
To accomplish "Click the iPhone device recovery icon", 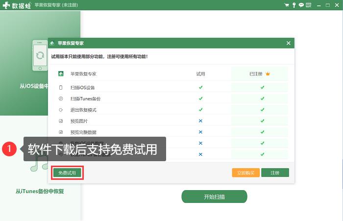I will click(x=40, y=55).
